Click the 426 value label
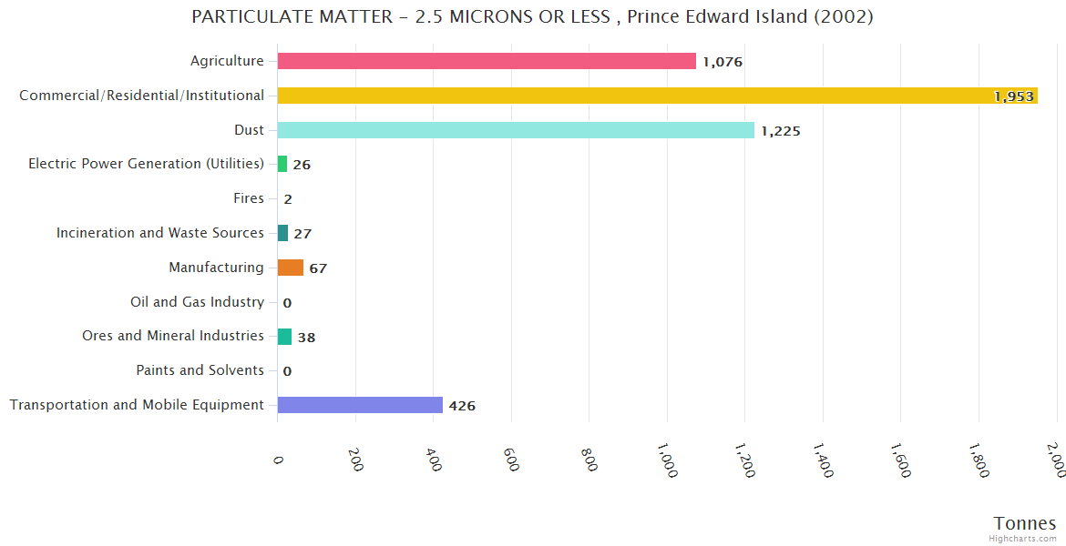Image resolution: width=1066 pixels, height=546 pixels. [462, 406]
